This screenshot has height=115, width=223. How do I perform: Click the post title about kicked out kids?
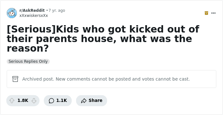pyautogui.click(x=103, y=39)
